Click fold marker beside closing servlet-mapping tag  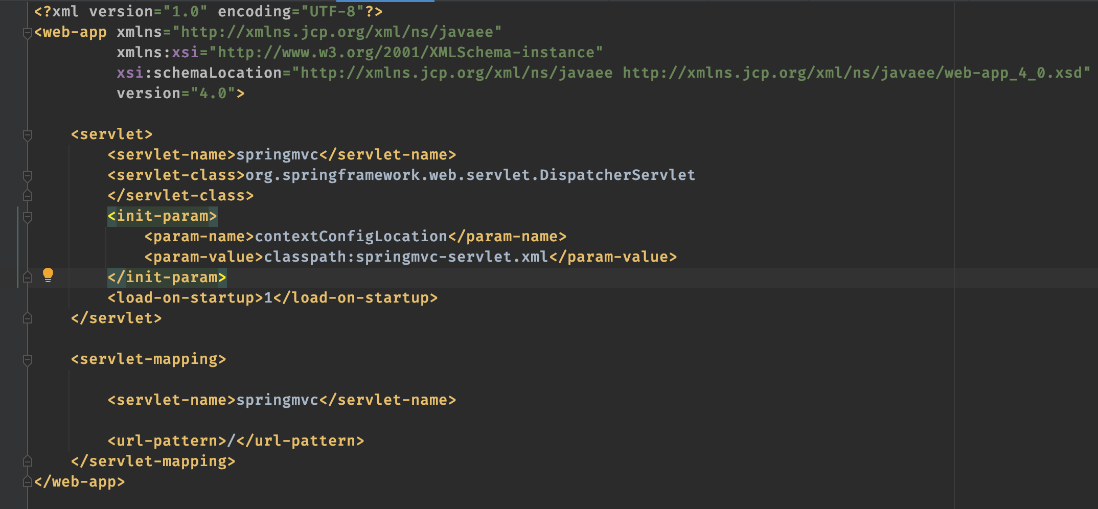click(28, 461)
